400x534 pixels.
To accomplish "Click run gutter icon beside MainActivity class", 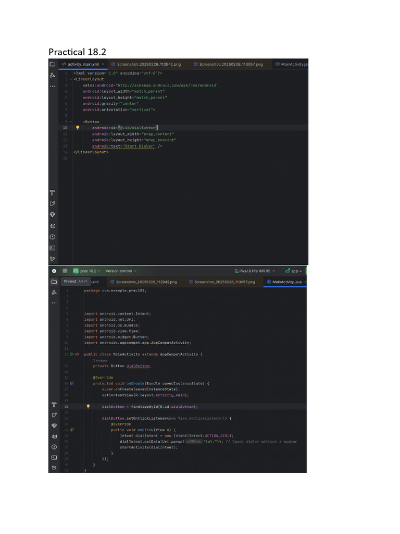I will pos(72,354).
